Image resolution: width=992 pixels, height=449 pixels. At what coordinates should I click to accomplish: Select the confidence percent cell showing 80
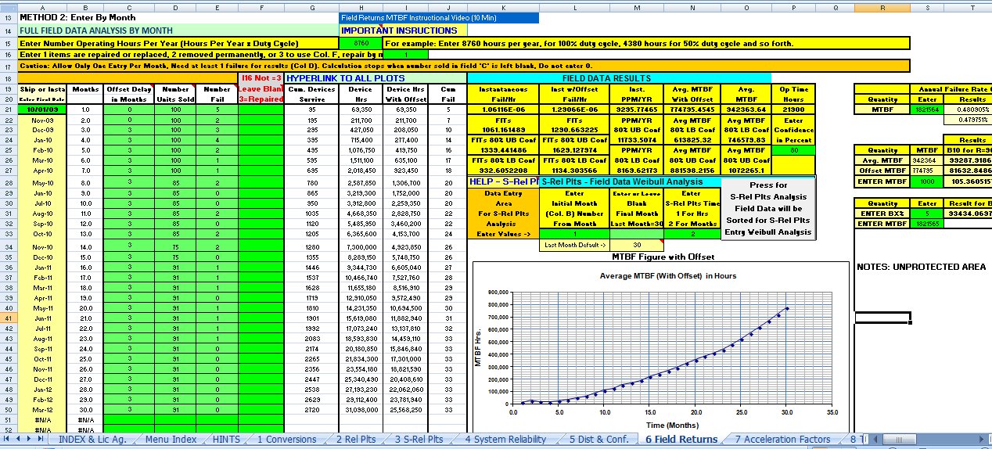pyautogui.click(x=793, y=149)
